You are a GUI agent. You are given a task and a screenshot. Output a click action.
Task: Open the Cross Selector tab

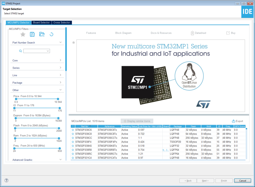point(62,23)
